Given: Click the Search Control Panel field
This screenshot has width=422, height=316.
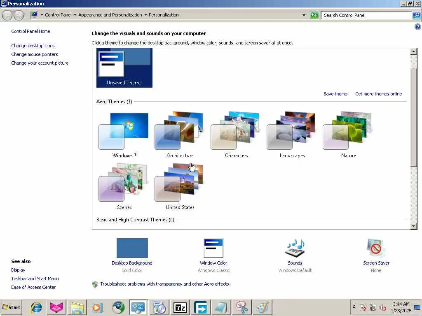Looking at the screenshot, I should (366, 15).
